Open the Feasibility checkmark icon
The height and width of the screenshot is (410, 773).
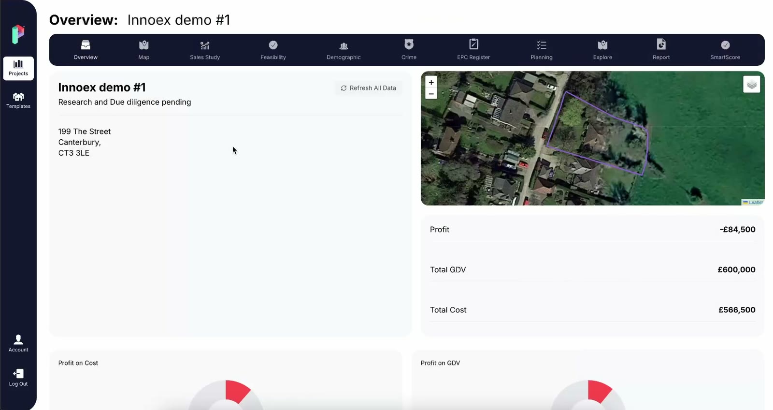pyautogui.click(x=273, y=45)
